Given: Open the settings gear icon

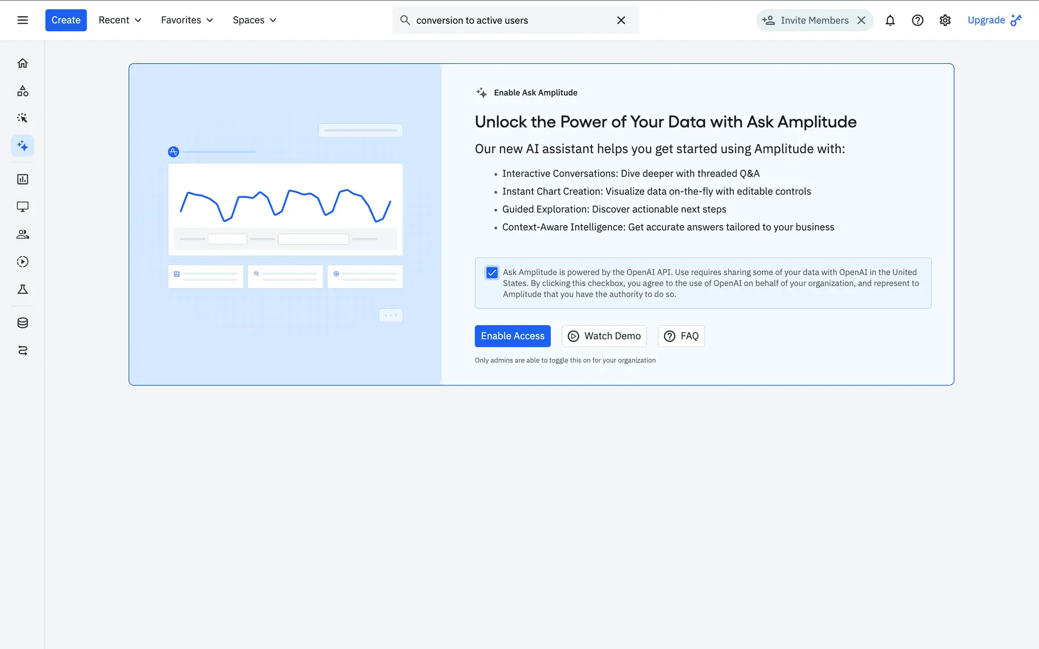Looking at the screenshot, I should click(x=945, y=20).
